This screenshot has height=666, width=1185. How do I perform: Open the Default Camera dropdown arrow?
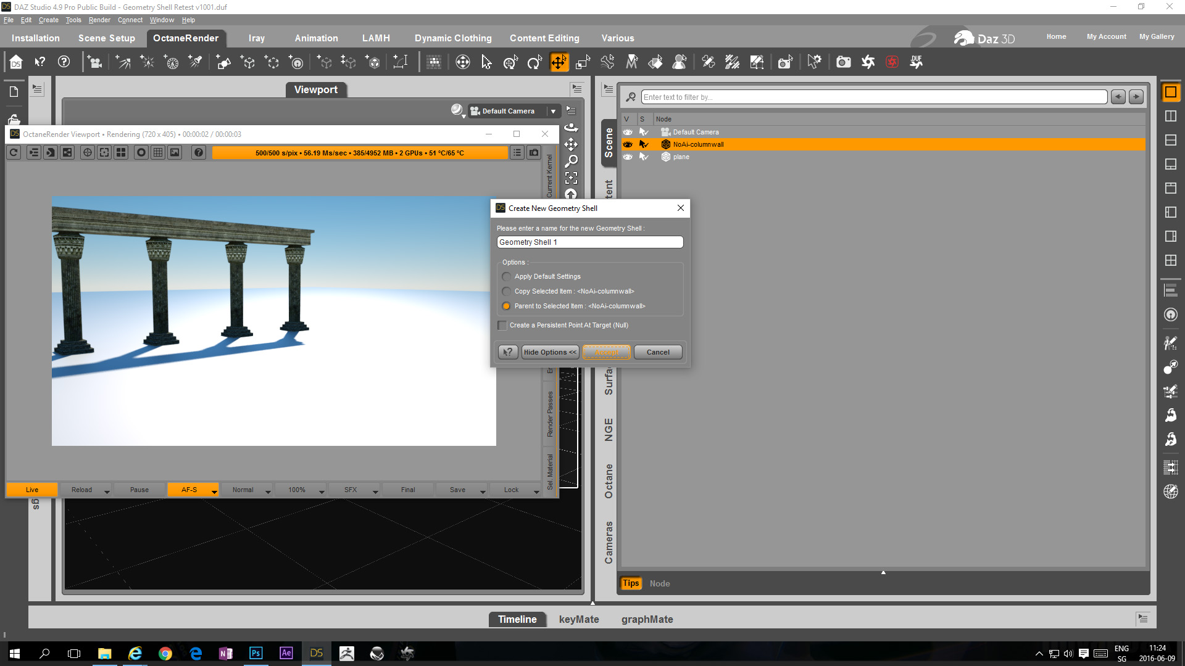(x=553, y=111)
